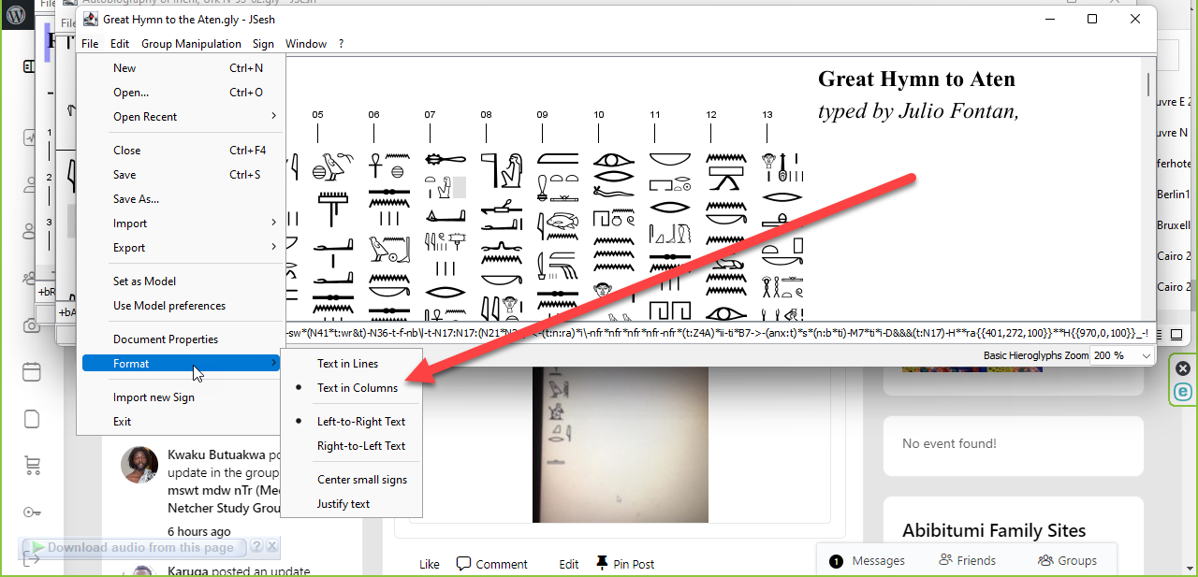Screen dimensions: 1198x577
Task: Click the shopping cart sidebar icon
Action: point(32,465)
